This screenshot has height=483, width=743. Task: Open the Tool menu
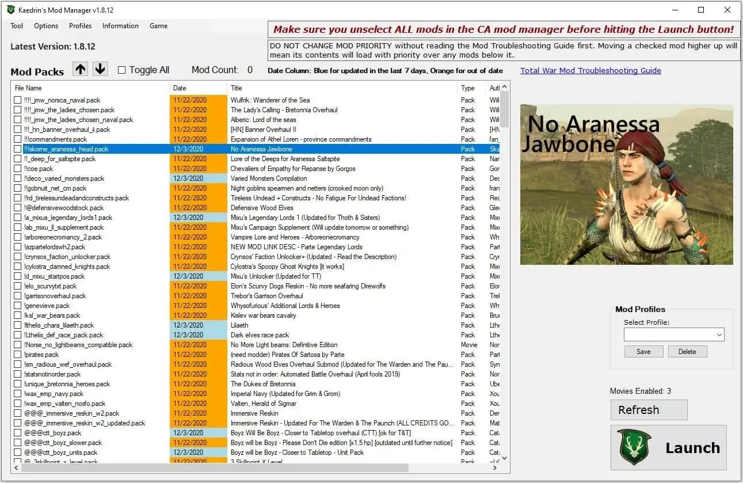pyautogui.click(x=16, y=25)
